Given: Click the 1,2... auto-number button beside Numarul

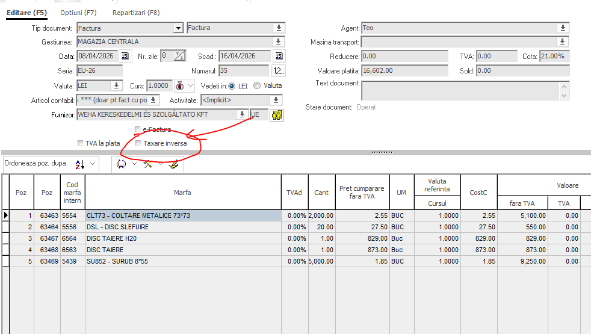Looking at the screenshot, I should (279, 70).
